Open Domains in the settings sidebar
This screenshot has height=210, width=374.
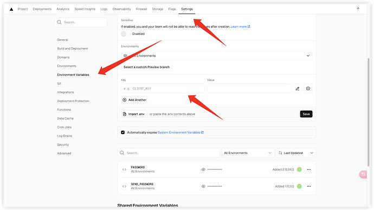[x=63, y=58]
